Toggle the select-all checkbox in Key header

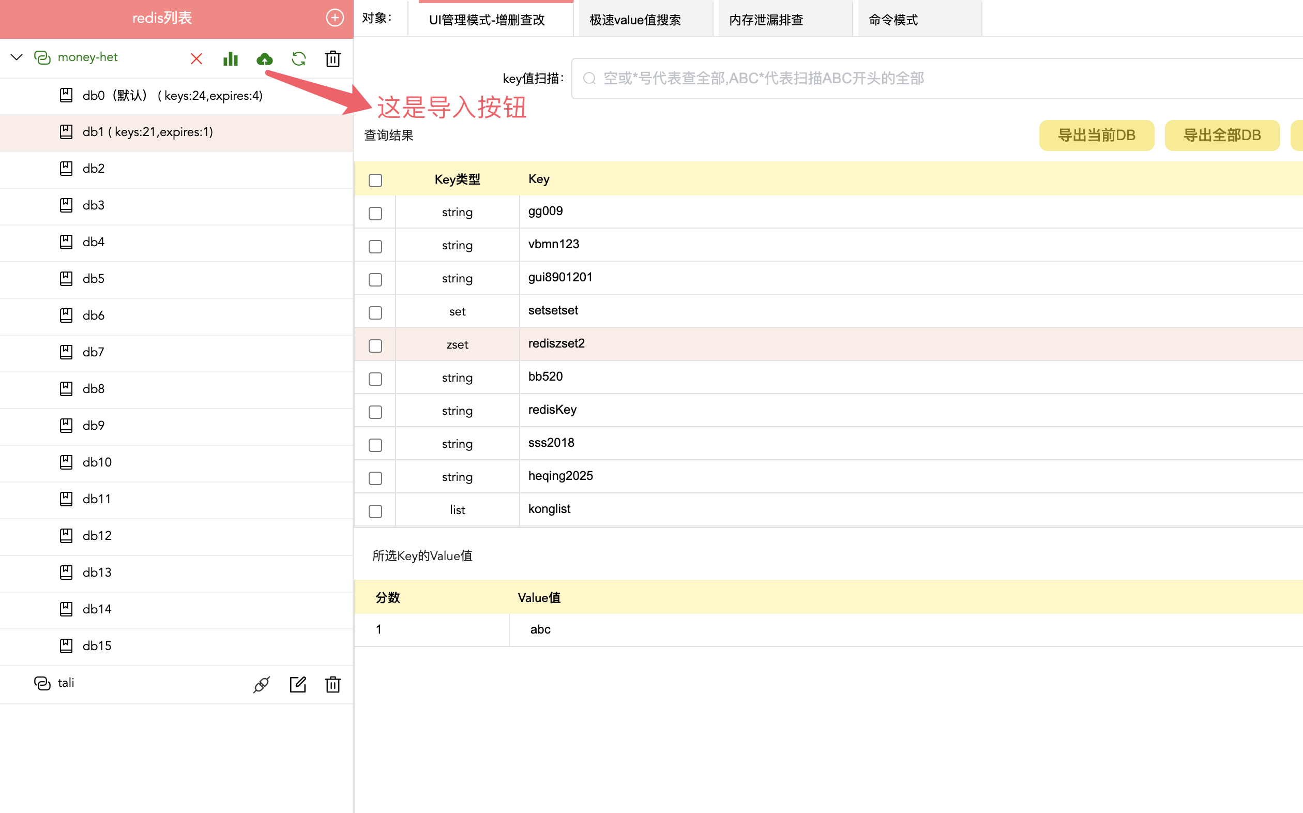click(x=375, y=179)
